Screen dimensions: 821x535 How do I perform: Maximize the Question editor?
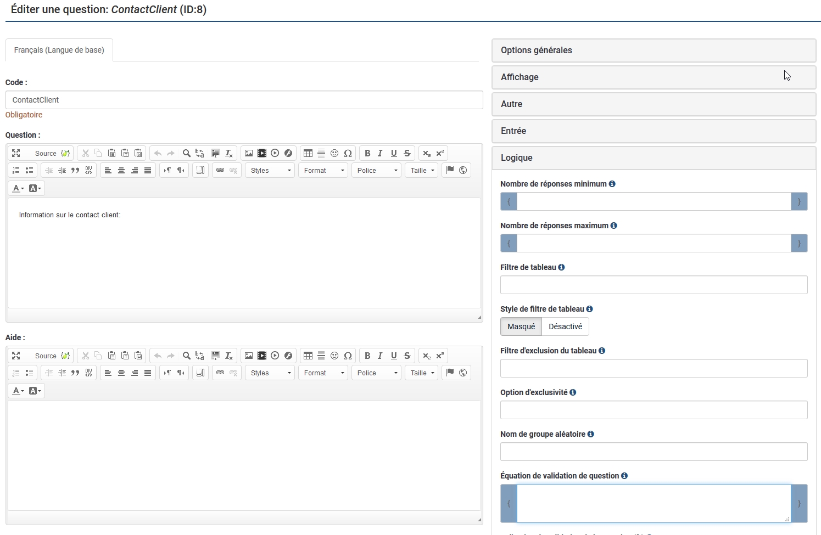pos(16,154)
